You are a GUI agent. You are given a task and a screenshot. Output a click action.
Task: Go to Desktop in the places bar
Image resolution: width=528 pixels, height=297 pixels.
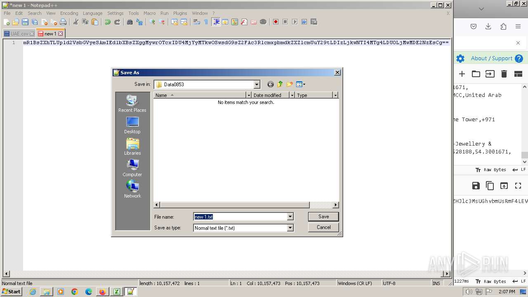[x=132, y=125]
